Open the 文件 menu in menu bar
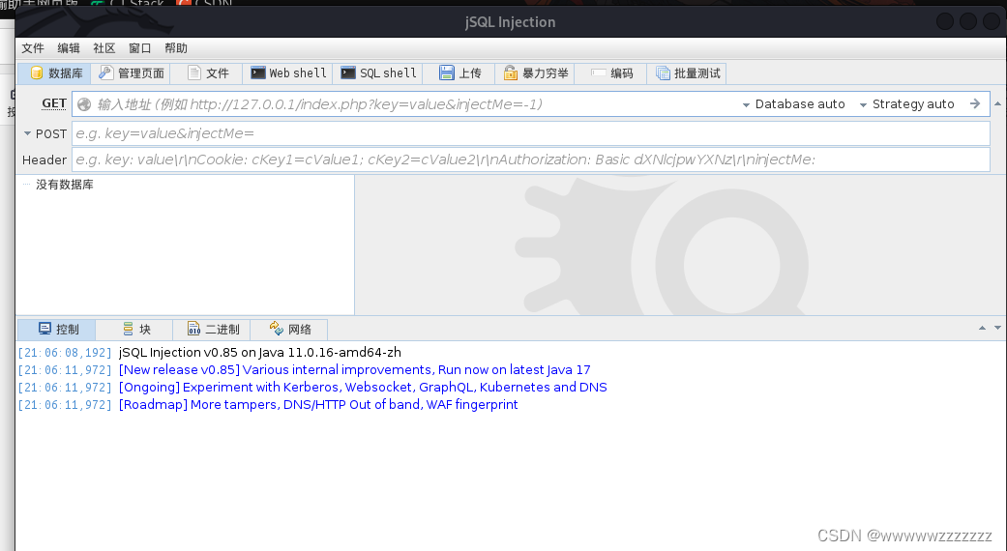 pyautogui.click(x=33, y=48)
